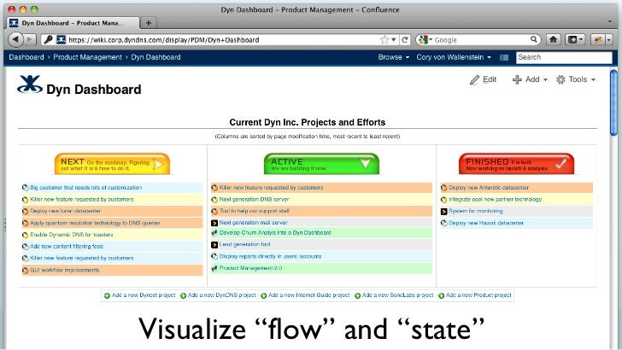This screenshot has height=350, width=622.
Task: Open the new tab plus button
Action: pyautogui.click(x=149, y=23)
